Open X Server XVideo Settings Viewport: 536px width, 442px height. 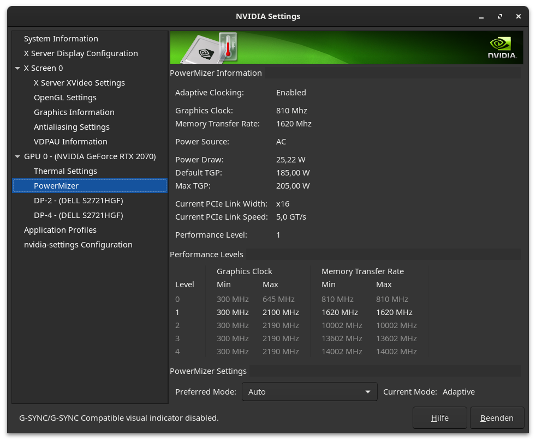coord(79,83)
